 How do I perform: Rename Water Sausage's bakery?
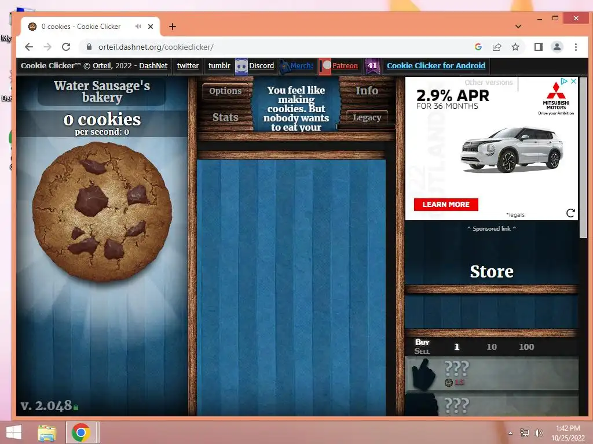(102, 91)
